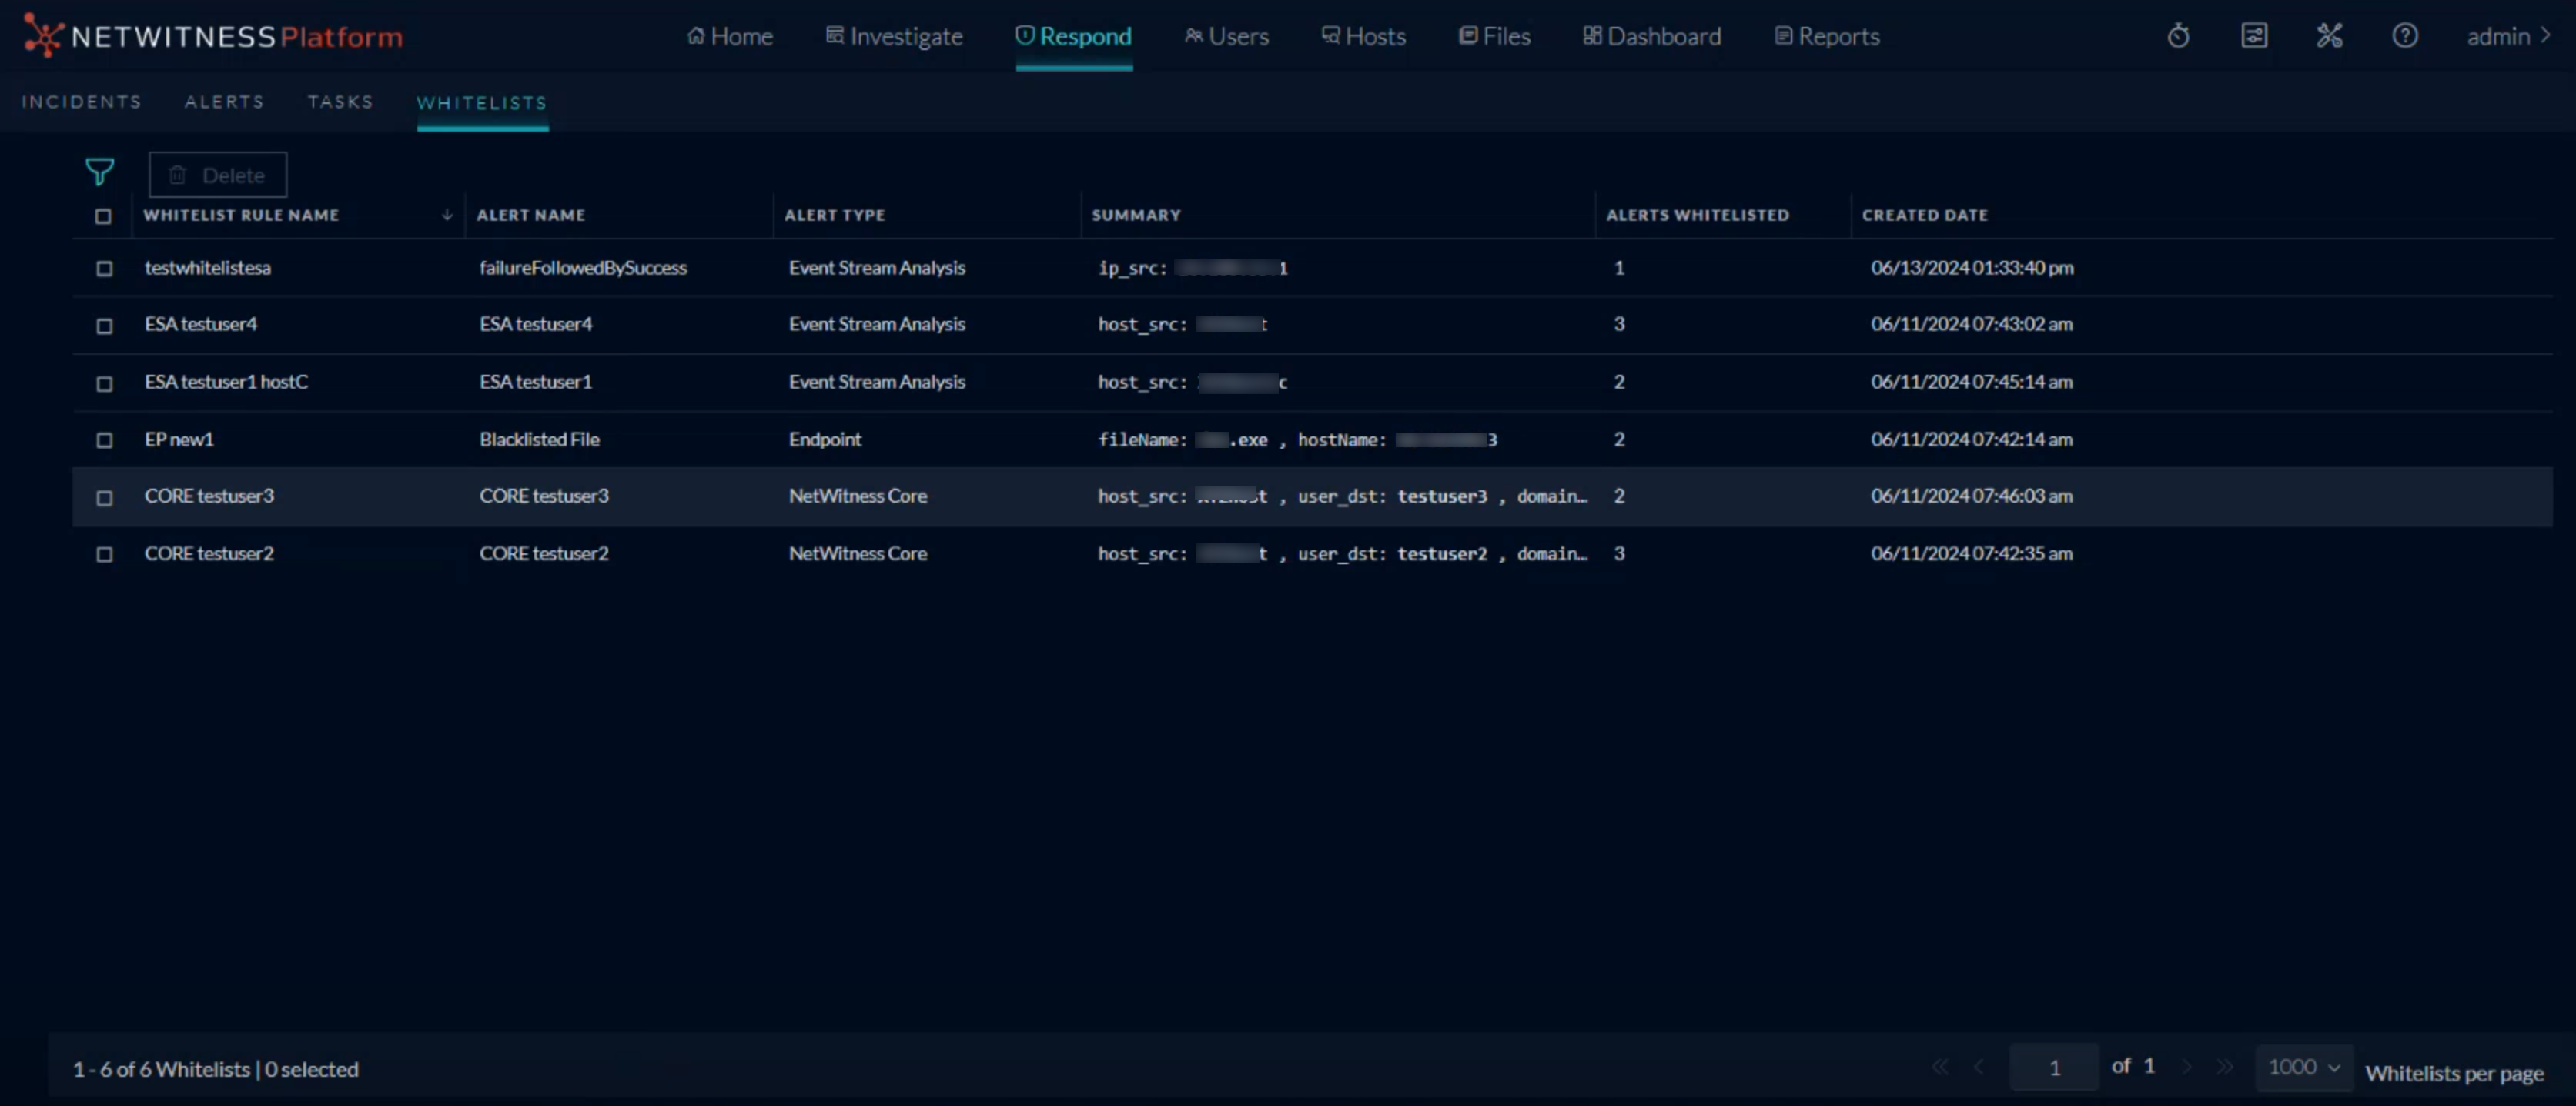Check the select-all checkbox in the table header
The image size is (2576, 1106).
point(104,216)
